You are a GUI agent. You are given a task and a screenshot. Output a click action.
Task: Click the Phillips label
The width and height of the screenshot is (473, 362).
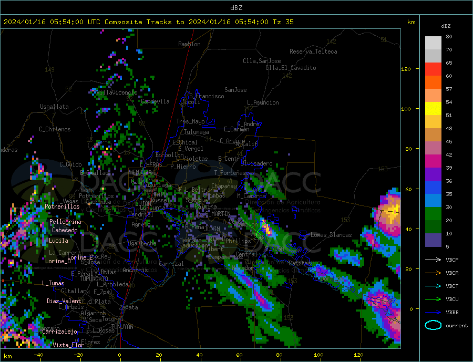(238, 241)
